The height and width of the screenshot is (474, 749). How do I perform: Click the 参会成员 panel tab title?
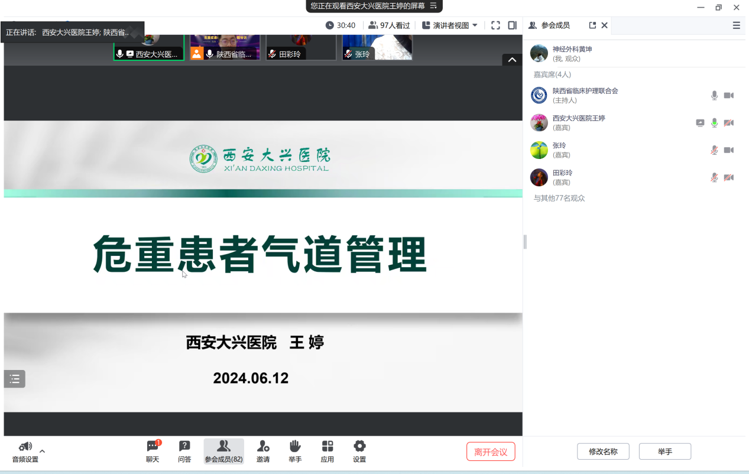tap(556, 25)
